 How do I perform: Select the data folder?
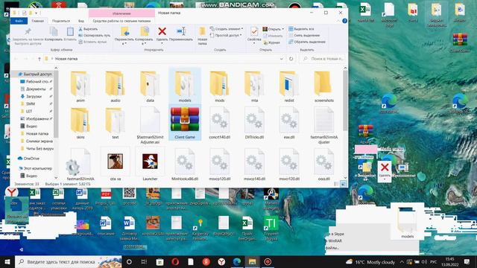coord(150,86)
